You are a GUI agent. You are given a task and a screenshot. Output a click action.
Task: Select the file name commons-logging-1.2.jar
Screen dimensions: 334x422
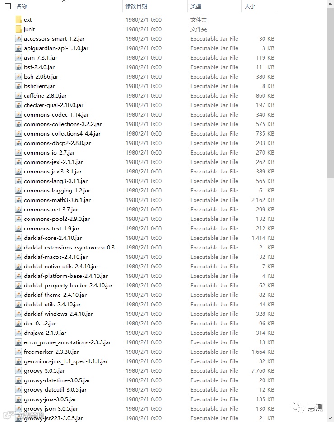[x=57, y=191]
